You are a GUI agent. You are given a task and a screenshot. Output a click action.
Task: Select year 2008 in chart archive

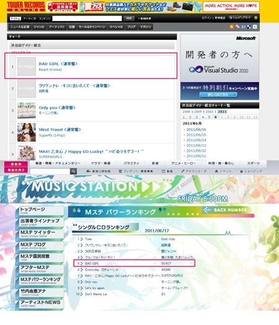(186, 111)
